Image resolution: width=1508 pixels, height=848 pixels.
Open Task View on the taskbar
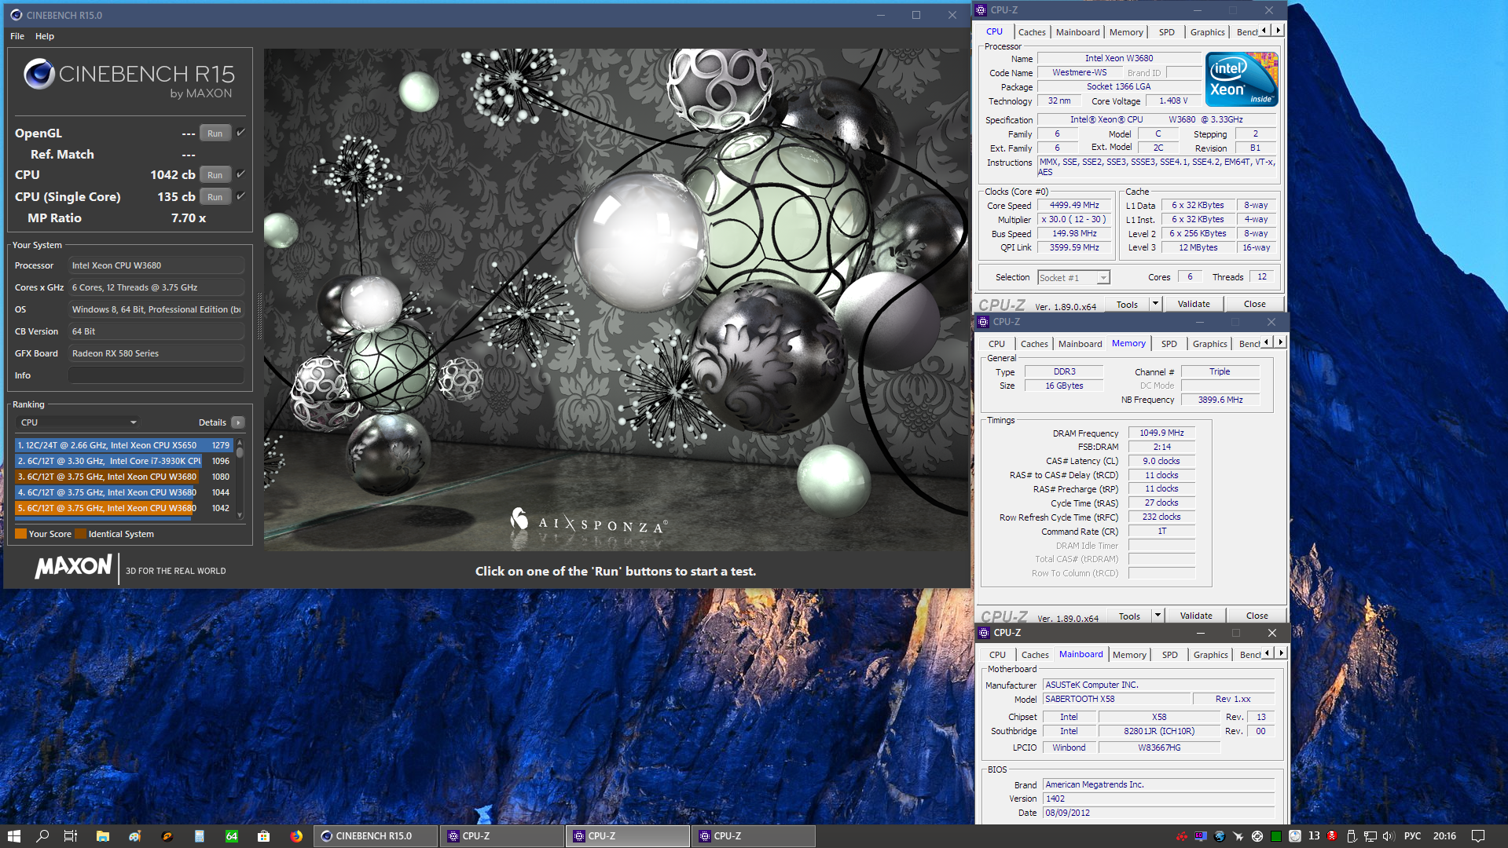click(70, 836)
